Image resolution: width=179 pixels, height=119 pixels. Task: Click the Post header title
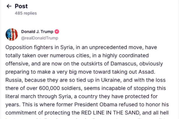point(21,6)
